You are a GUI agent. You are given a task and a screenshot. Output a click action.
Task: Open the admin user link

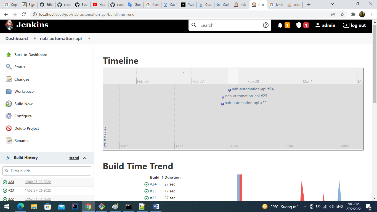325,25
